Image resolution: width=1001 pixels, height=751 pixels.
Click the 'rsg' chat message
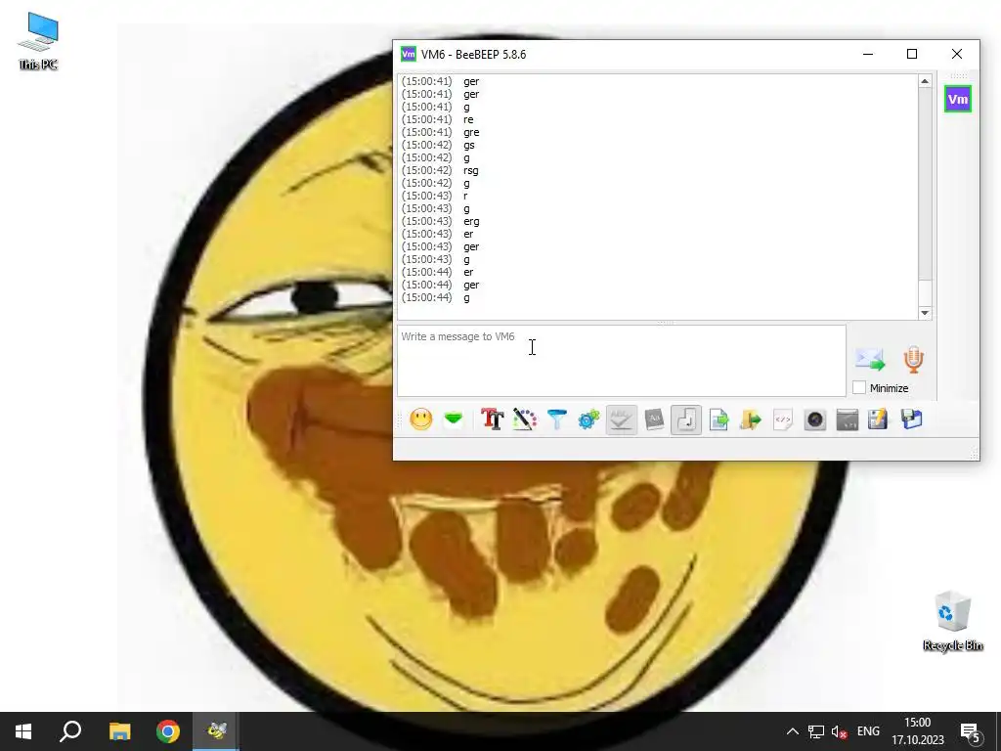(471, 170)
